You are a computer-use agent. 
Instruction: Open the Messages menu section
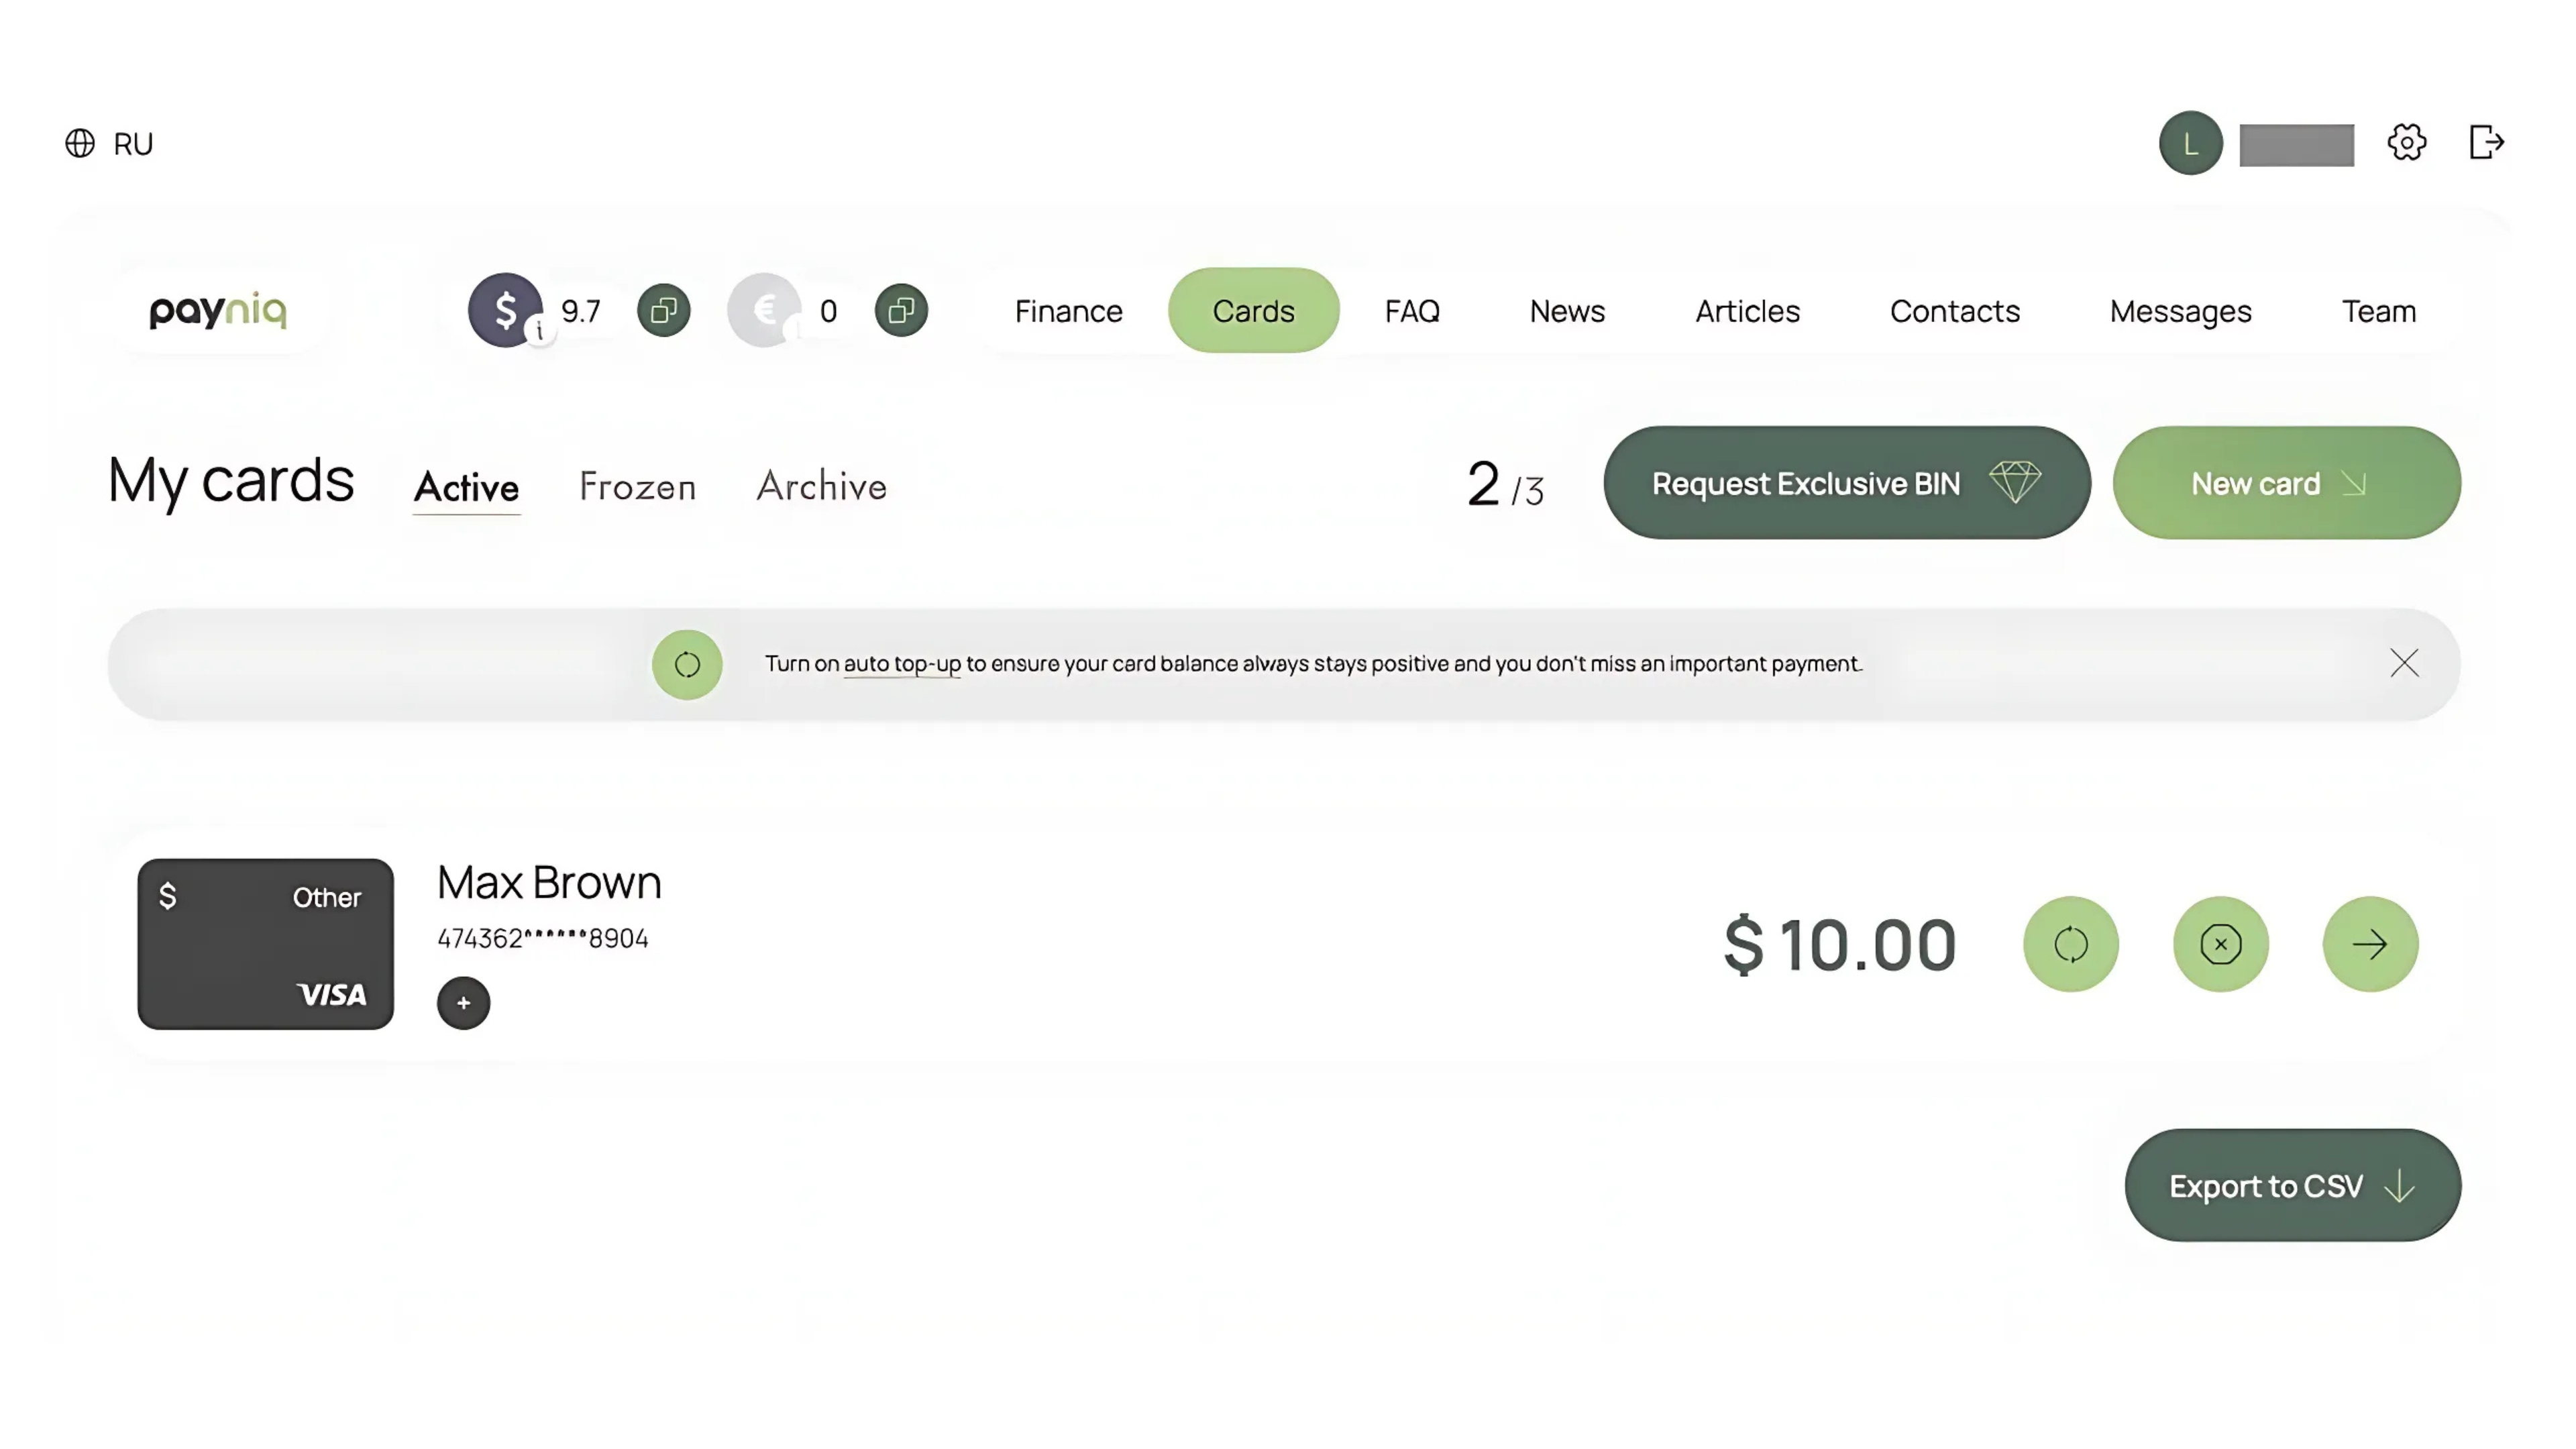click(x=2180, y=311)
